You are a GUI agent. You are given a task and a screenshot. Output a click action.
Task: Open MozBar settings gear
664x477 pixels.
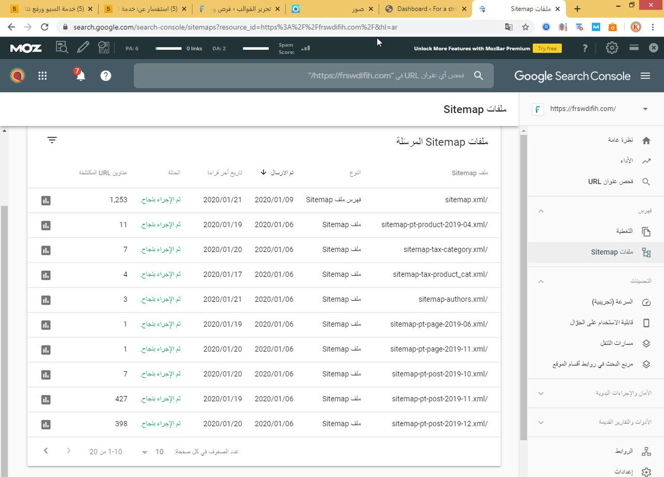point(611,48)
